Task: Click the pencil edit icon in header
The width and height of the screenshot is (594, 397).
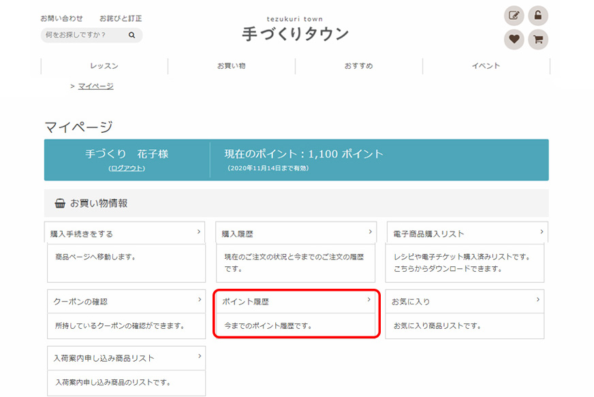Action: click(x=514, y=16)
